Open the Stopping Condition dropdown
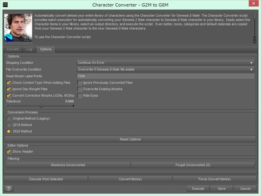The image size is (261, 196). [165, 63]
